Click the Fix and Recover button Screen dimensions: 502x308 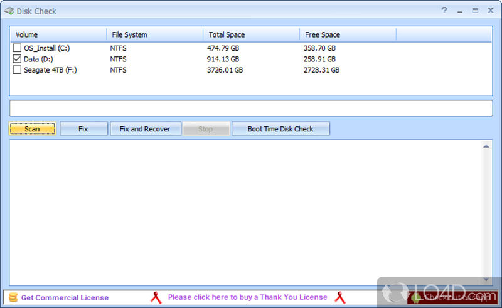[x=146, y=129]
